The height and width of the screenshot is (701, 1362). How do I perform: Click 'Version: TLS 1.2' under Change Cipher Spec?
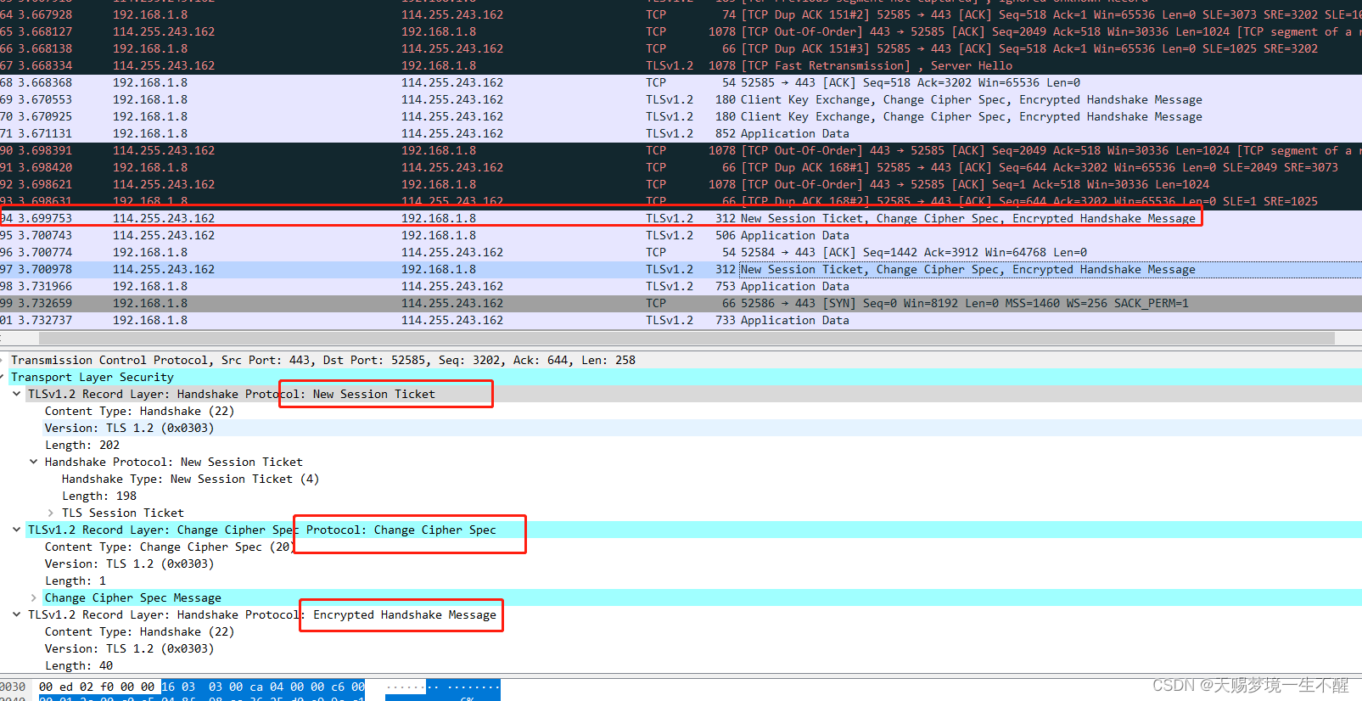pos(129,564)
